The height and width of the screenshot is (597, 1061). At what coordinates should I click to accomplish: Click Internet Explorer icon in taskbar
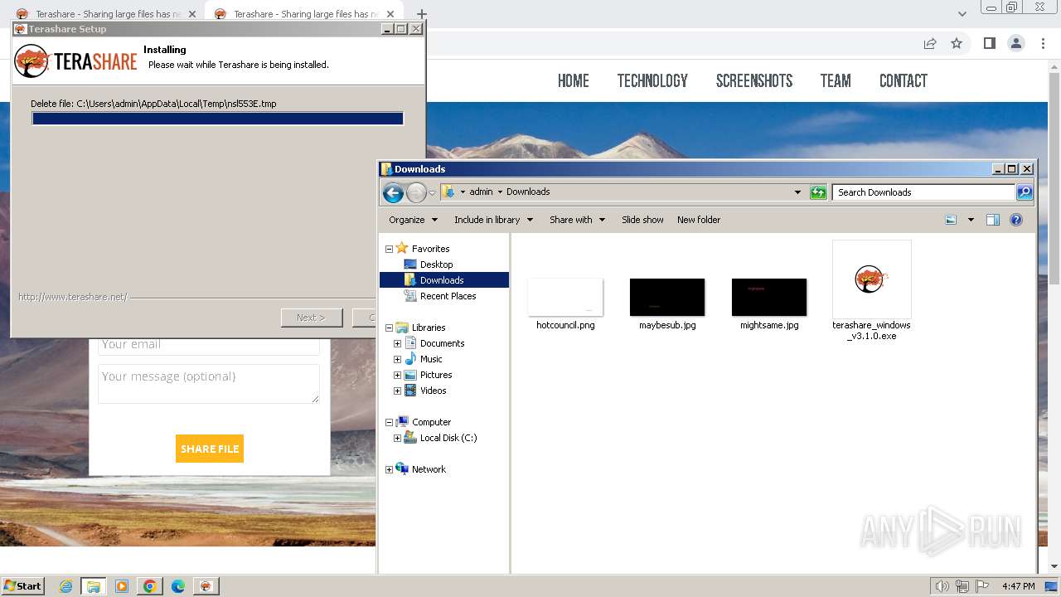click(x=66, y=586)
